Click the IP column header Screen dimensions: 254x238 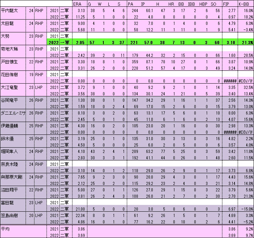(143, 4)
